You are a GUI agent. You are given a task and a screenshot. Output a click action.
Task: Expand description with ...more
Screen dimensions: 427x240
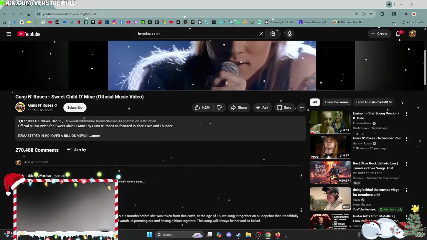[94, 136]
